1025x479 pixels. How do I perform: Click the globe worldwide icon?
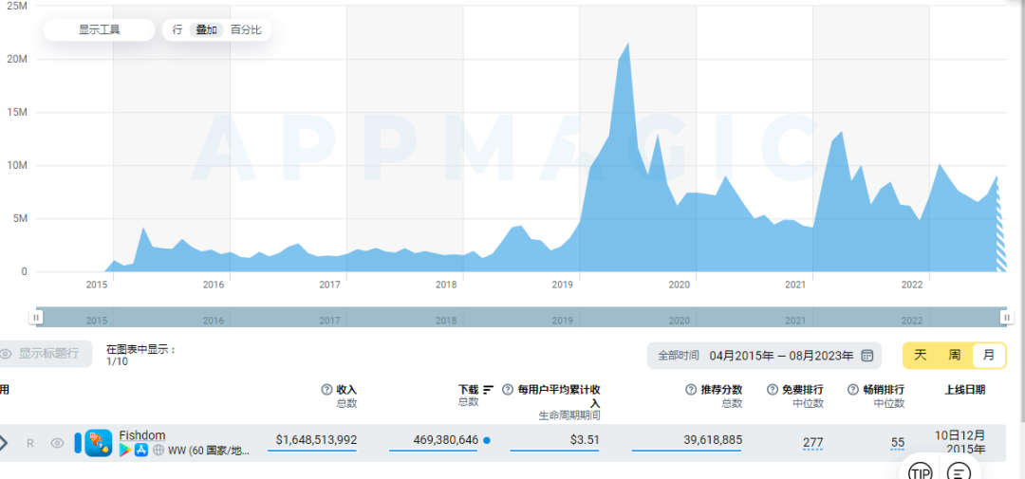pos(158,451)
